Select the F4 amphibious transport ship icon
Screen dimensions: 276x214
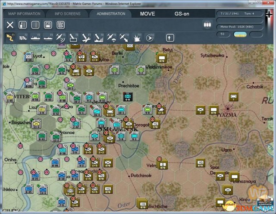[x=48, y=38]
